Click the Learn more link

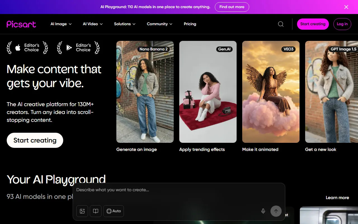(337, 198)
